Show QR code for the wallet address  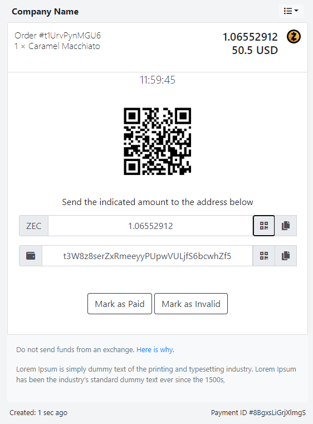coord(264,256)
